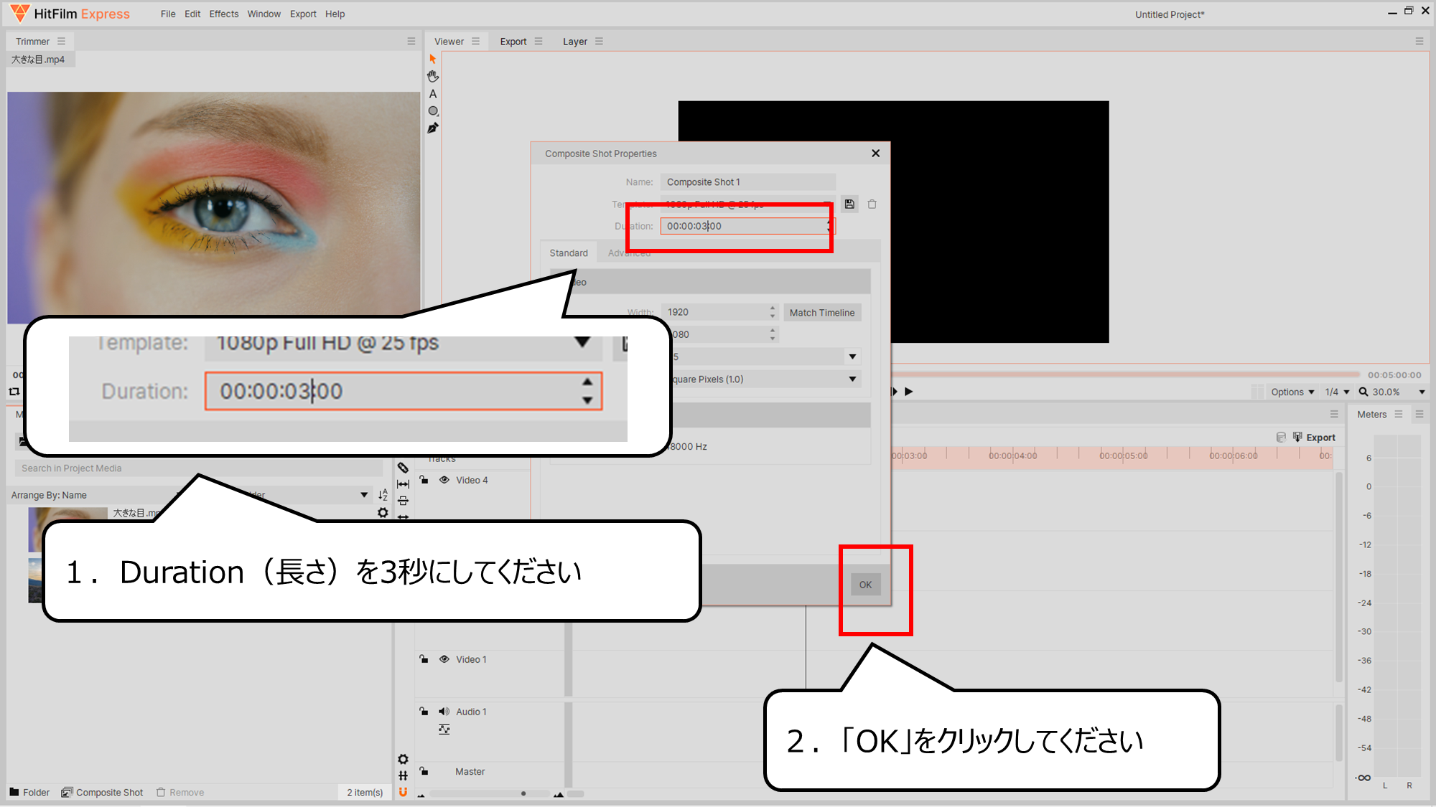Click the grid hash icon by timeline
This screenshot has width=1436, height=807.
point(403,775)
